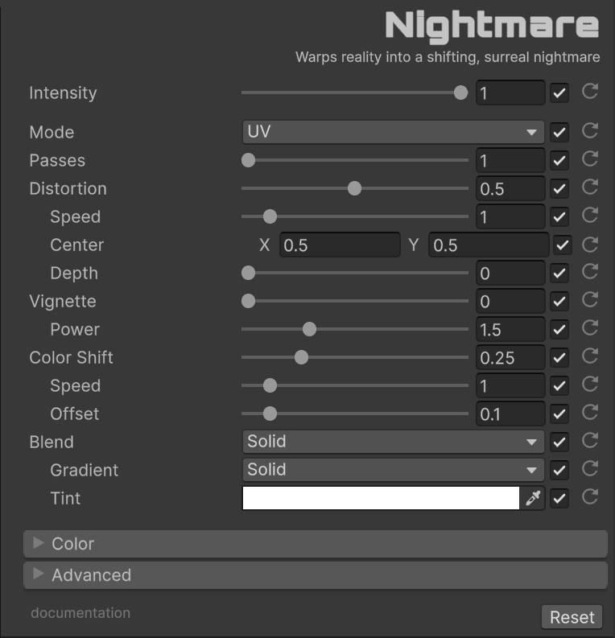Reset Color Shift Speed using its revert icon
Image resolution: width=615 pixels, height=638 pixels.
tap(590, 384)
